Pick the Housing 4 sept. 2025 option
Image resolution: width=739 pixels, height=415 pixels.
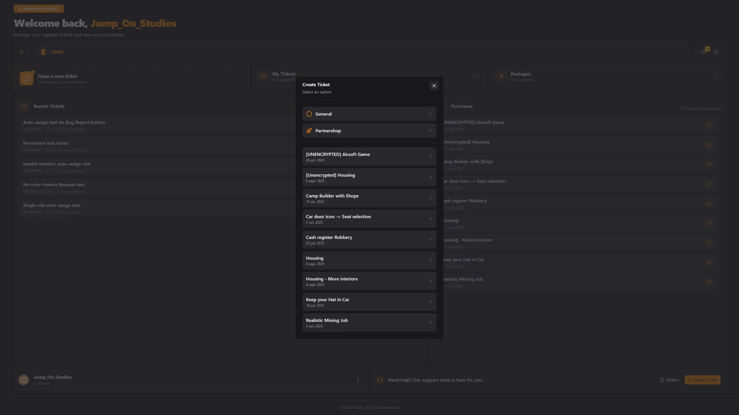[x=369, y=260]
